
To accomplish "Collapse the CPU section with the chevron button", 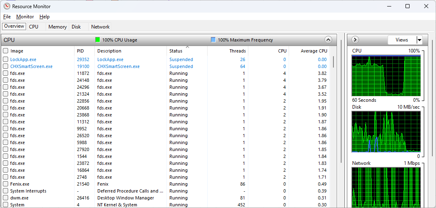I will (328, 40).
